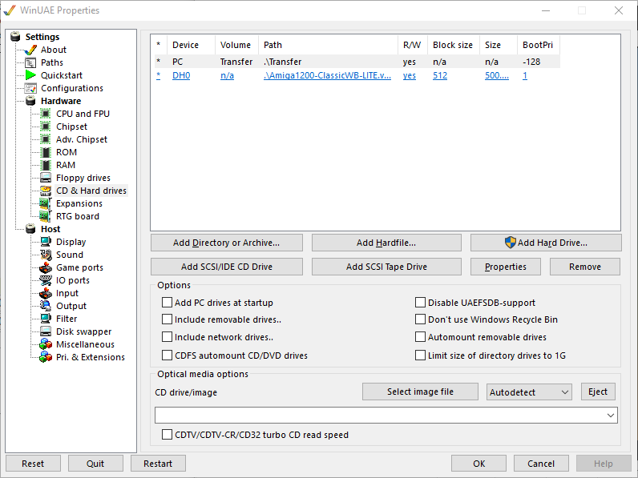638x478 pixels.
Task: Select the DH0 hardfile row
Action: click(181, 76)
